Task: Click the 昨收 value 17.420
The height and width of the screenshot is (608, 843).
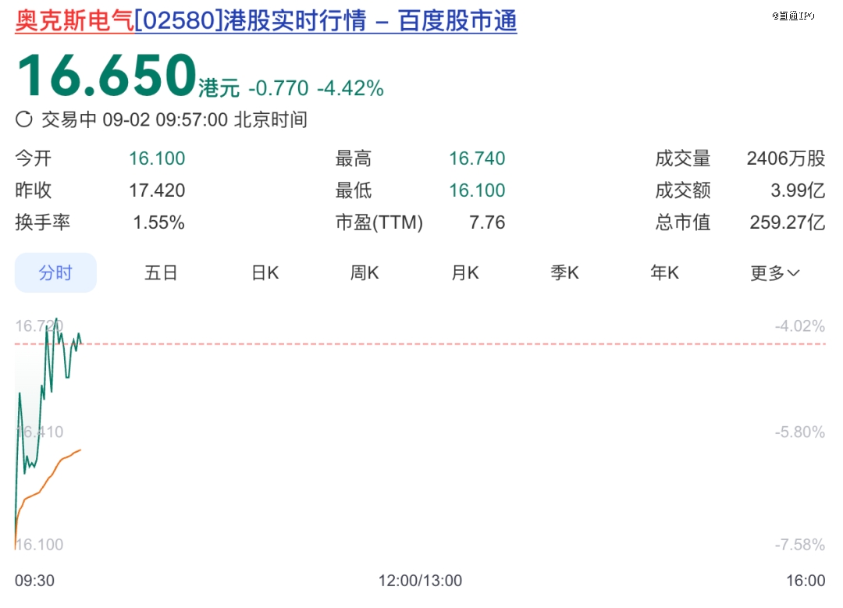Action: 157,190
